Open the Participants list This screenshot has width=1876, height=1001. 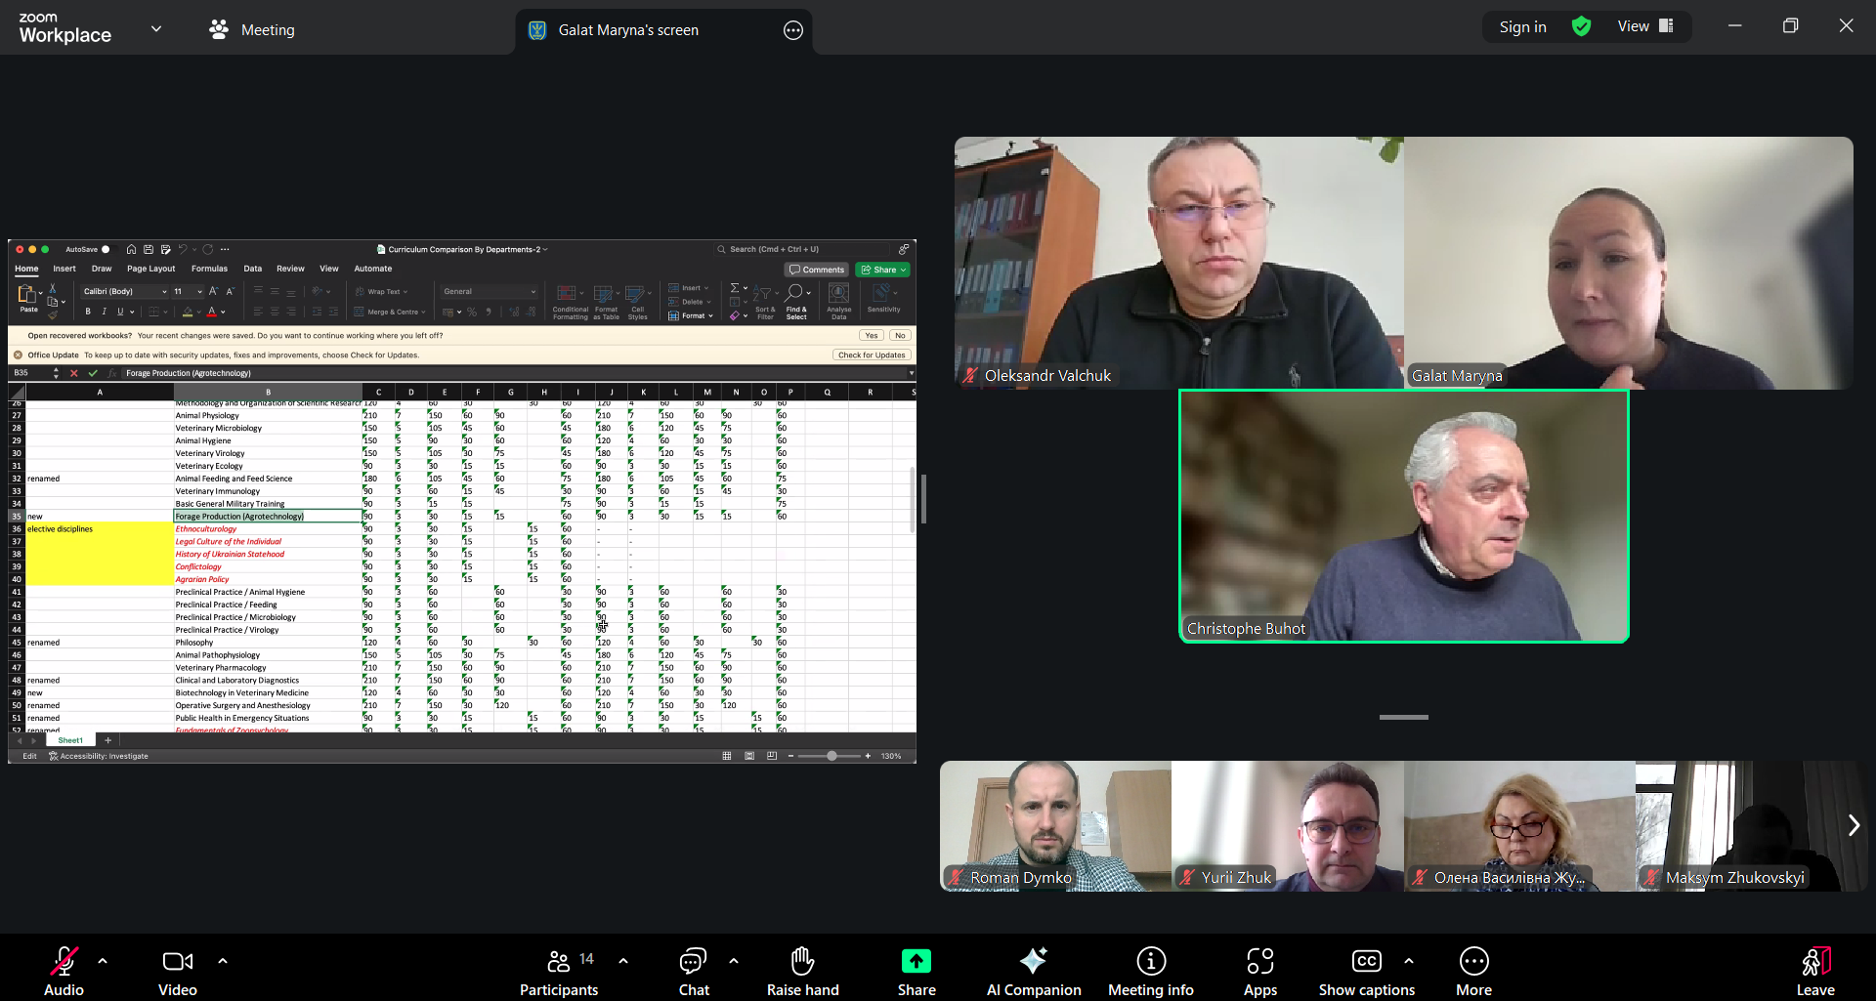tap(559, 972)
